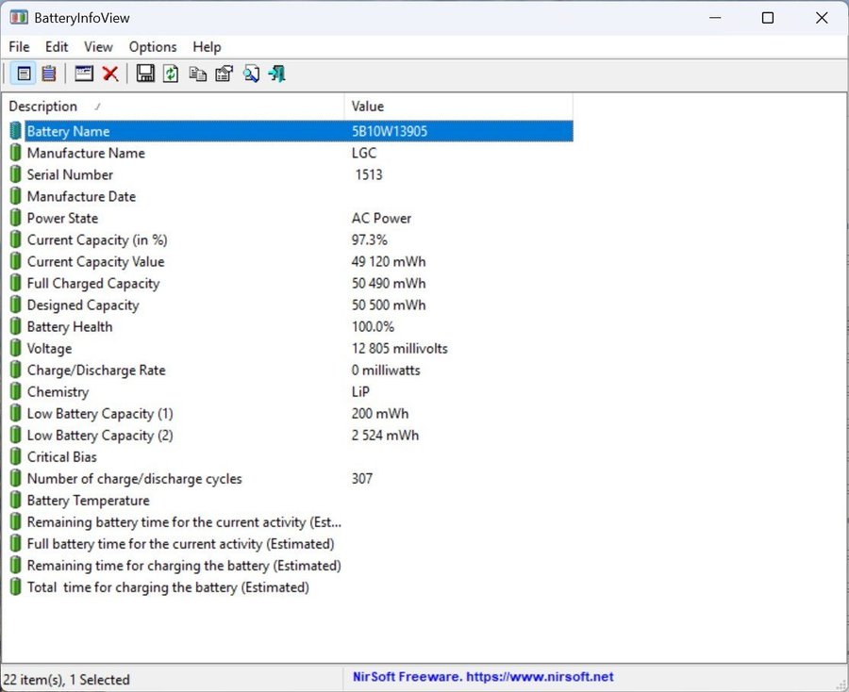This screenshot has height=692, width=849.
Task: Click the AC Power value
Action: pos(381,218)
